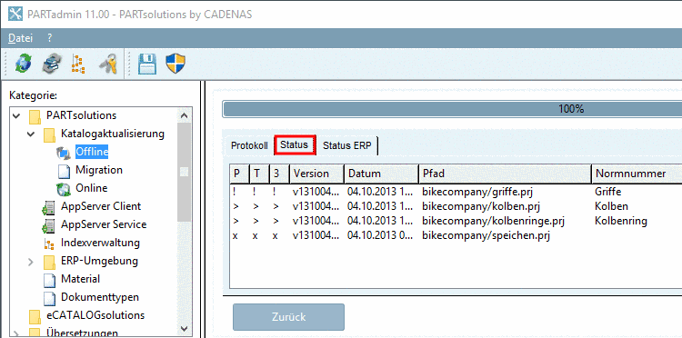Click the globe refresh toolbar icon
This screenshot has width=682, height=338.
pyautogui.click(x=24, y=64)
